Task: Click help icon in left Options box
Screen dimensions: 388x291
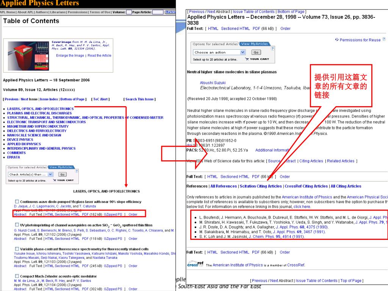Action: coord(77,171)
